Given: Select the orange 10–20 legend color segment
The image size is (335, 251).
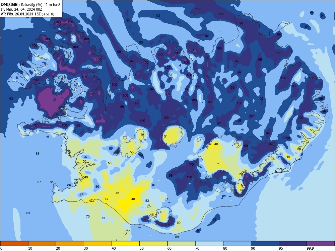Looking at the screenshot, I should tap(42, 244).
